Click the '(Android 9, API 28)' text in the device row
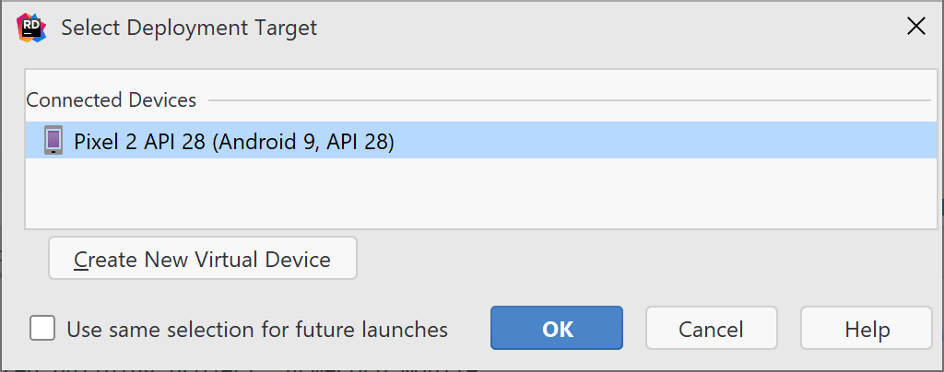Screen dimensions: 944x372 click(x=304, y=142)
